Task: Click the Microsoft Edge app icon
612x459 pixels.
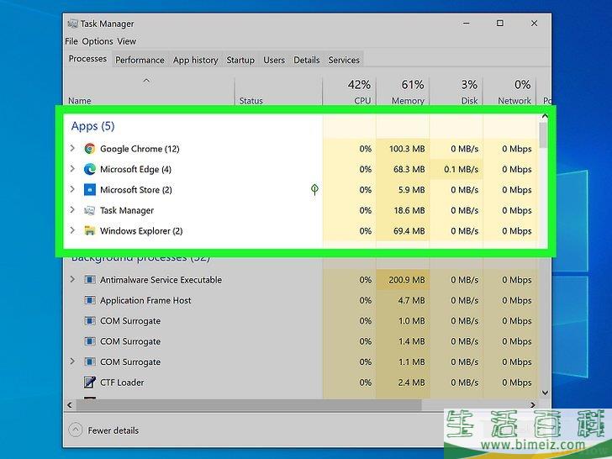Action: (x=90, y=169)
